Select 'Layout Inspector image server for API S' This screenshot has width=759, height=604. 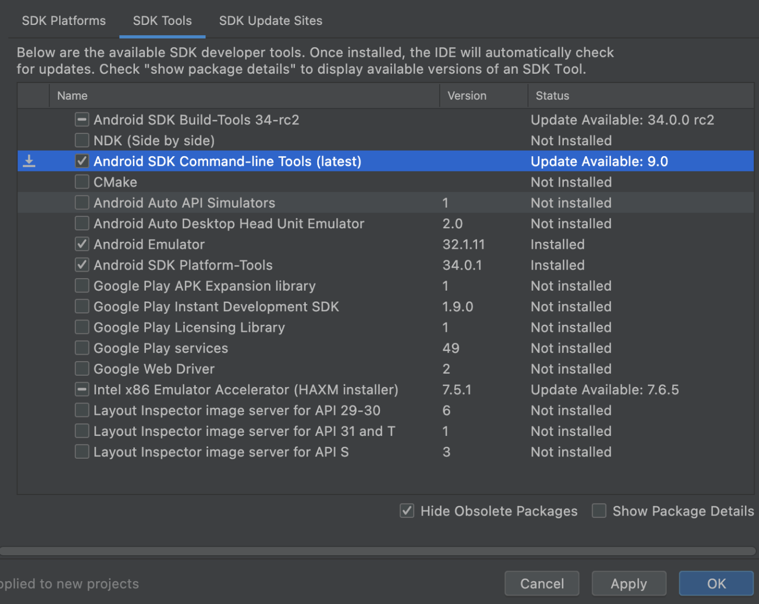click(221, 452)
